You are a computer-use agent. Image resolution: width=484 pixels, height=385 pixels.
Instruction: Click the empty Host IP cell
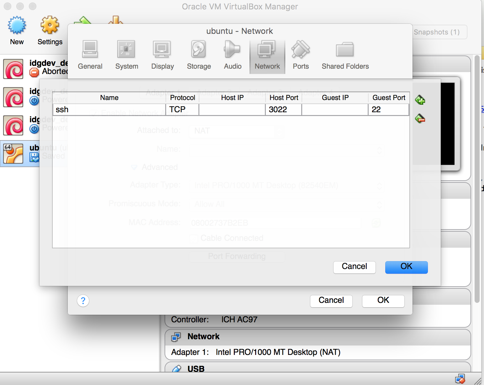(232, 109)
